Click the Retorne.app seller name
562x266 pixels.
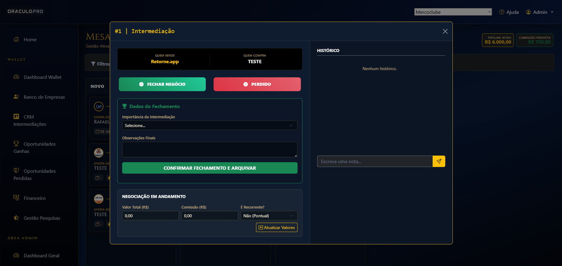[165, 61]
